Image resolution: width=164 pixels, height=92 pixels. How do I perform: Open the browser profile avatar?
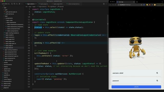click(x=155, y=5)
